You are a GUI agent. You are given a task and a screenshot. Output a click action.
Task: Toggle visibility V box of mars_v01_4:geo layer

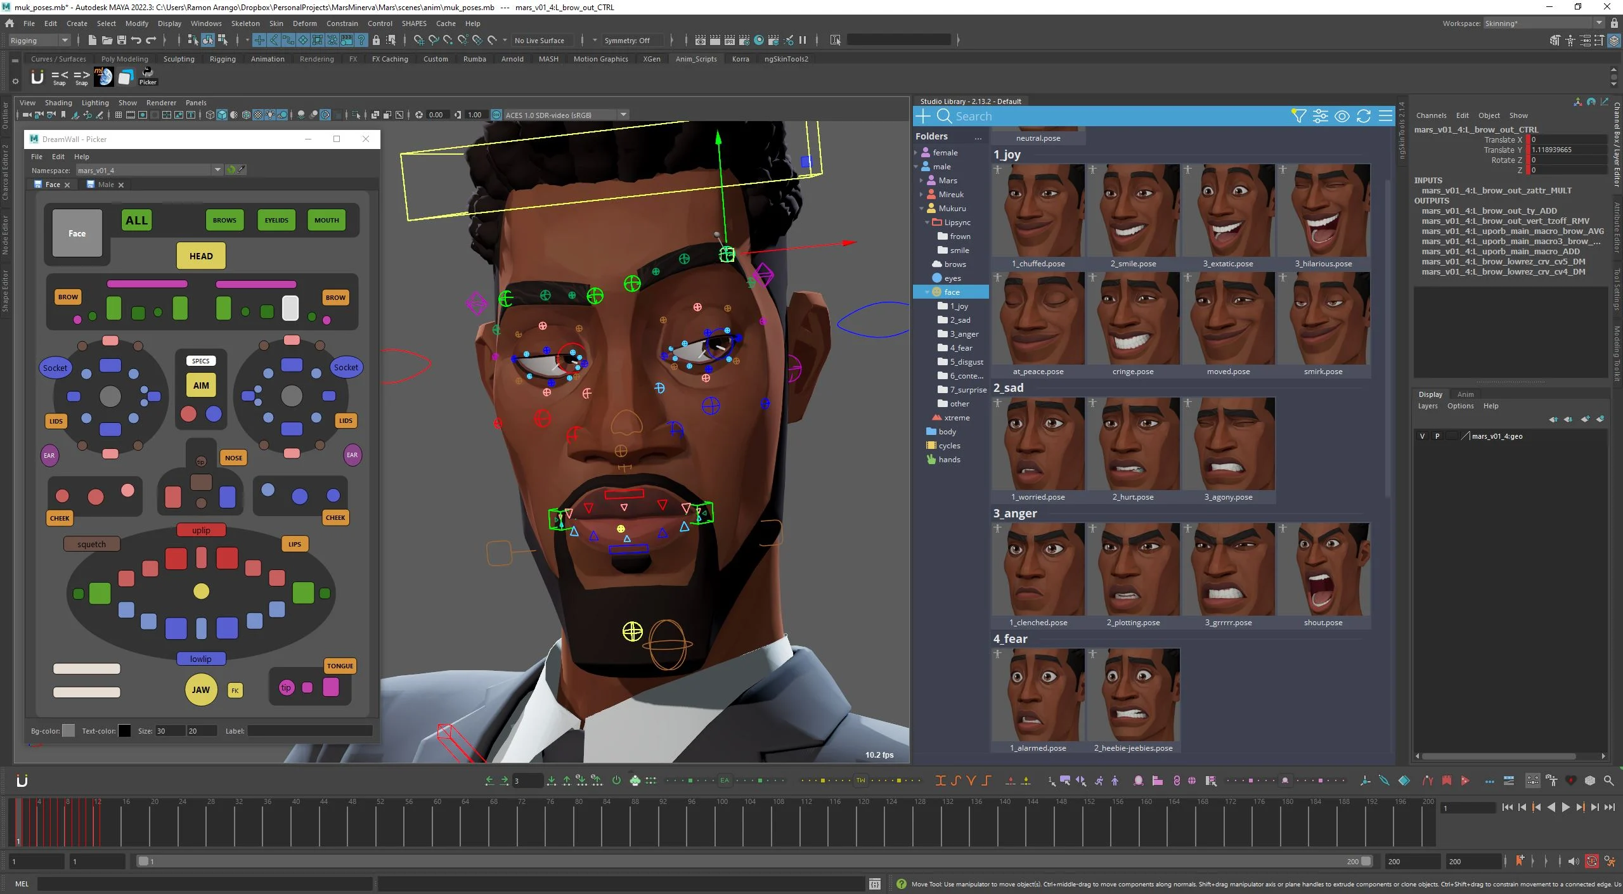tap(1422, 436)
